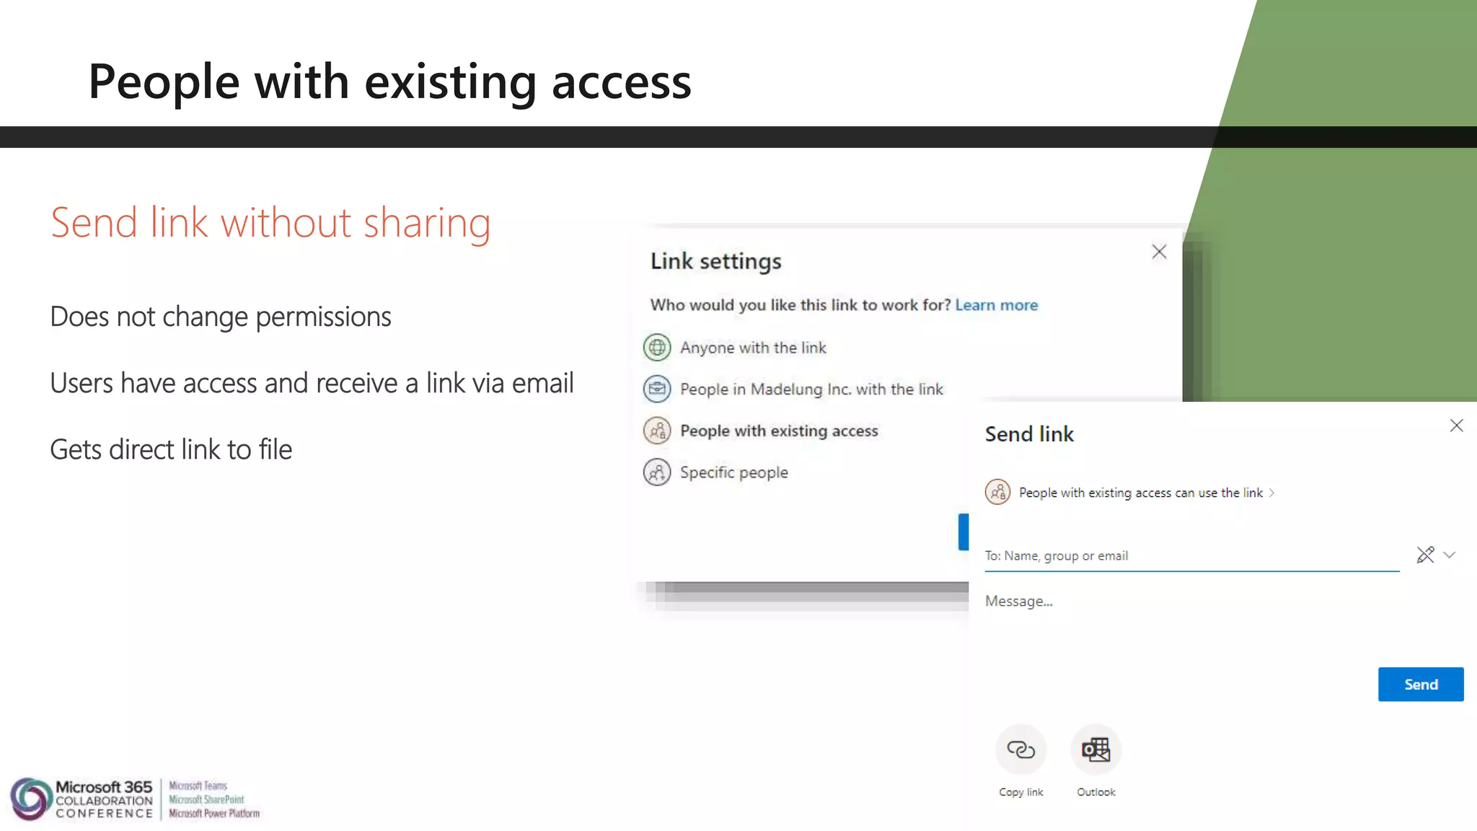Click the slide title 'People with existing access'
The height and width of the screenshot is (831, 1477).
389,82
